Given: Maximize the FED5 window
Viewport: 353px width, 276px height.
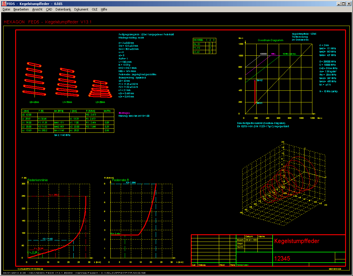Looking at the screenshot, I should coord(344,4).
